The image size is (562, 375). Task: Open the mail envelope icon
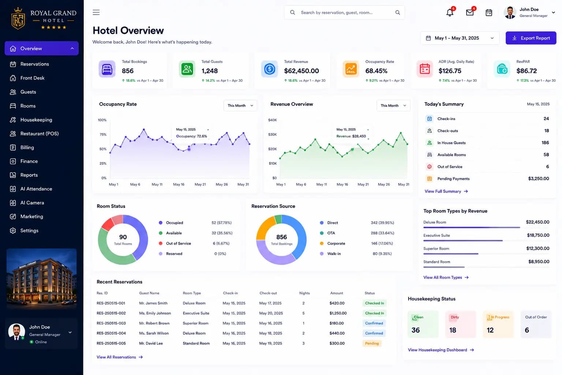470,13
